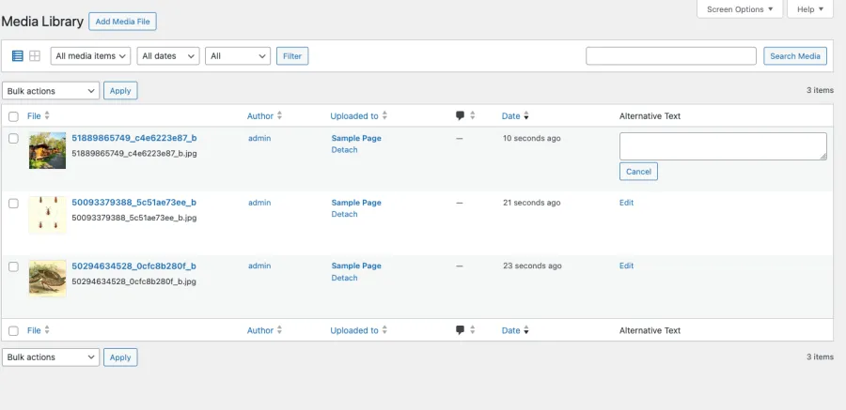Image resolution: width=846 pixels, height=410 pixels.
Task: Click Date column header in footer
Action: tap(511, 330)
